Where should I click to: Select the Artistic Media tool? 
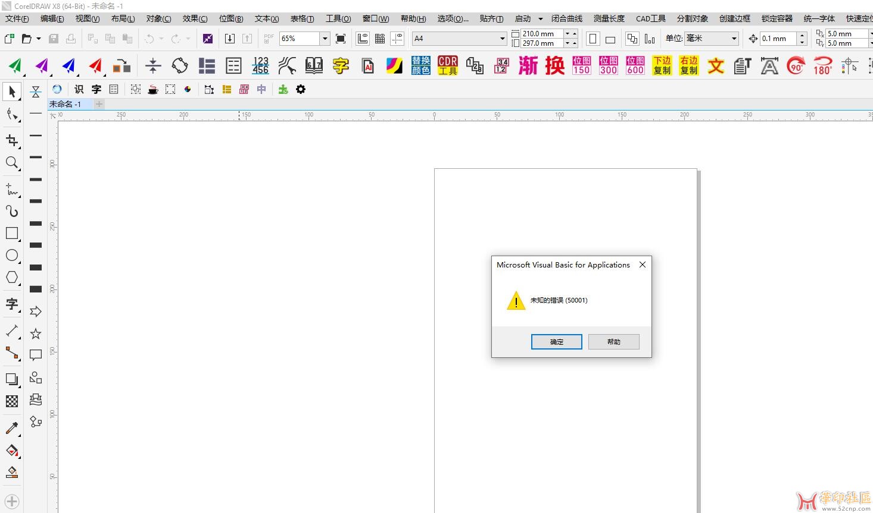[x=12, y=211]
